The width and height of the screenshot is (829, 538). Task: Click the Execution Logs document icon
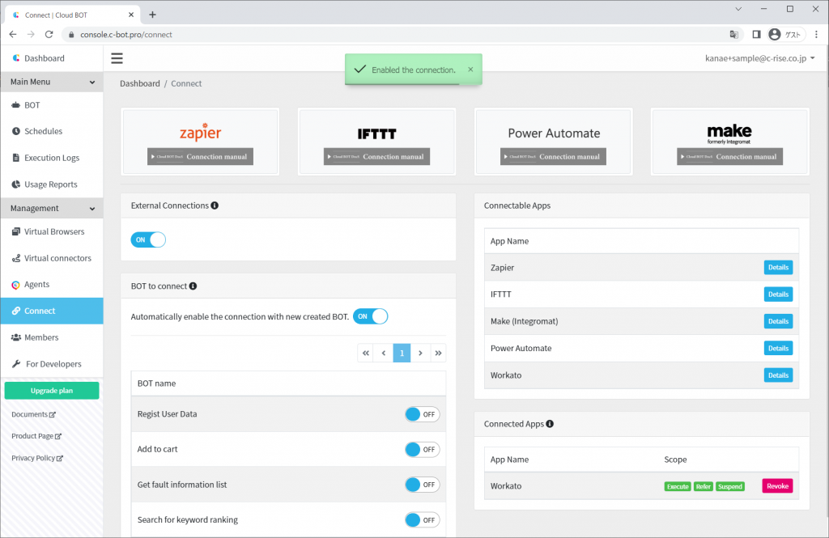click(16, 158)
